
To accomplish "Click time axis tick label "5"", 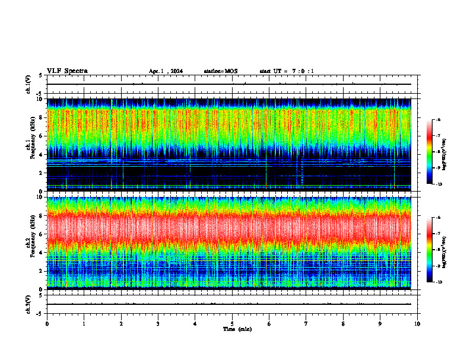I will pyautogui.click(x=232, y=324).
